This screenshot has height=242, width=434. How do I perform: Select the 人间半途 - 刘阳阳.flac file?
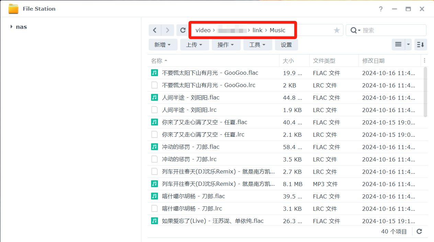[191, 98]
